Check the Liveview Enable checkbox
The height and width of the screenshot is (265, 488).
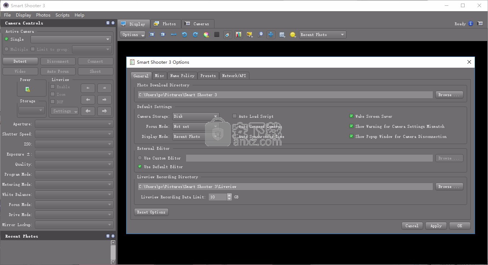pyautogui.click(x=53, y=87)
